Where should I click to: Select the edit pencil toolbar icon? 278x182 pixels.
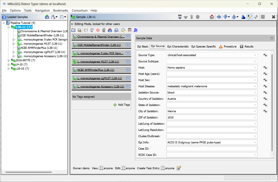(250, 17)
